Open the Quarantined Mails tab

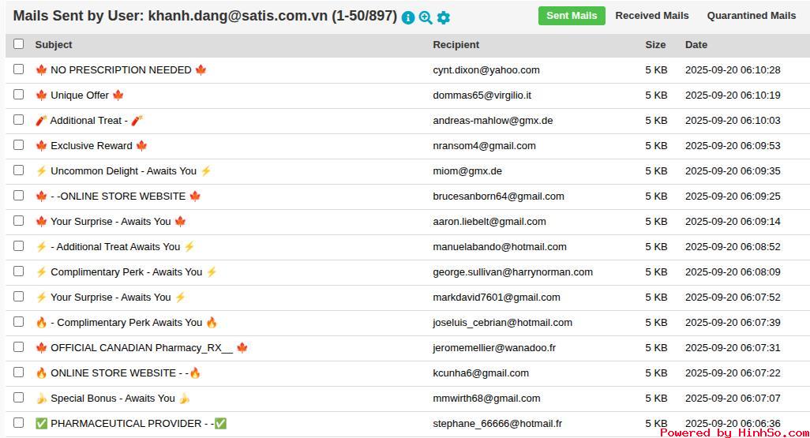click(751, 16)
